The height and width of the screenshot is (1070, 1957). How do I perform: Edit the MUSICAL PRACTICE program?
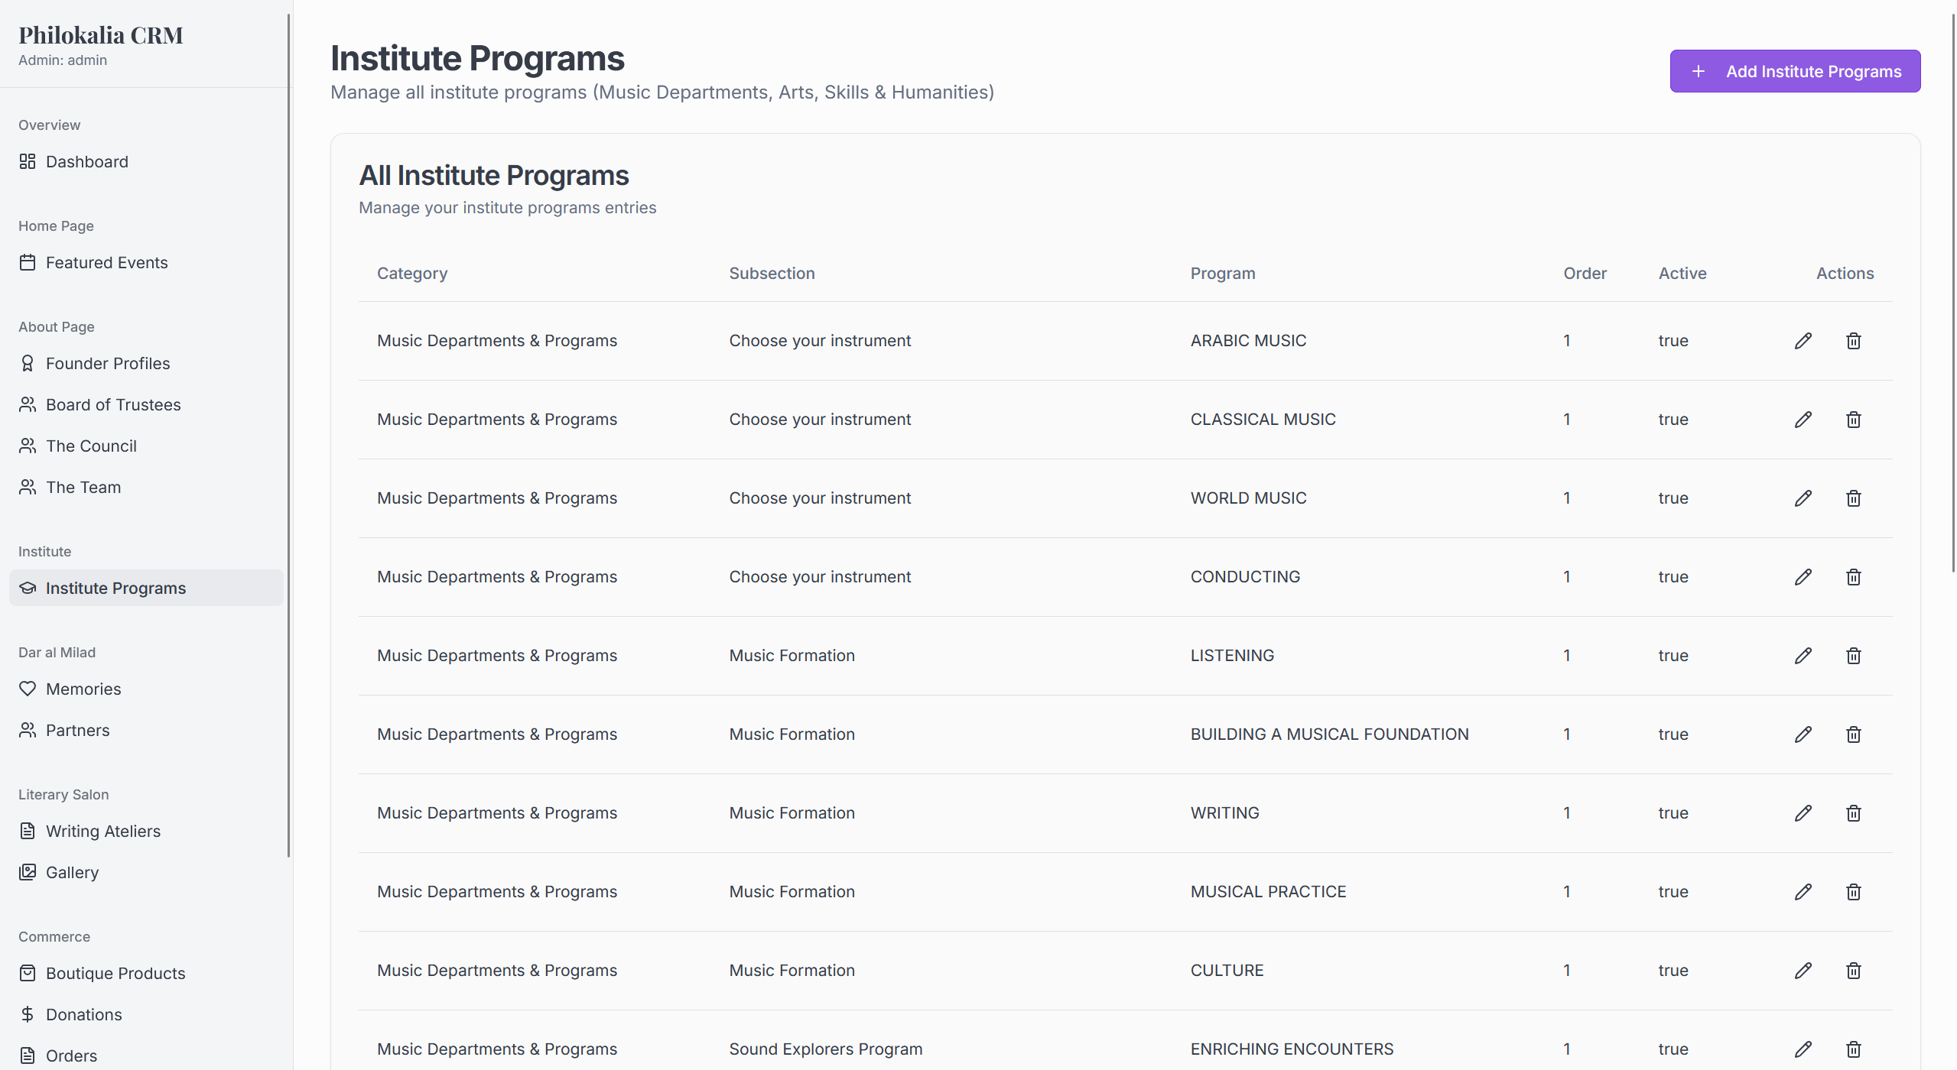(x=1803, y=891)
